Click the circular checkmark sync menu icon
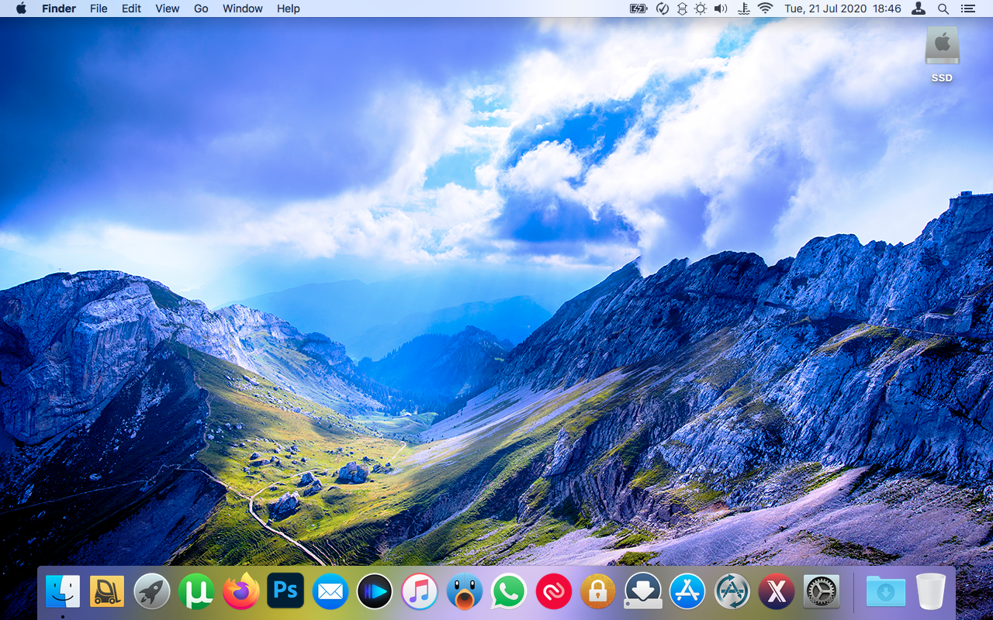Screen dimensions: 993x620 pyautogui.click(x=663, y=9)
